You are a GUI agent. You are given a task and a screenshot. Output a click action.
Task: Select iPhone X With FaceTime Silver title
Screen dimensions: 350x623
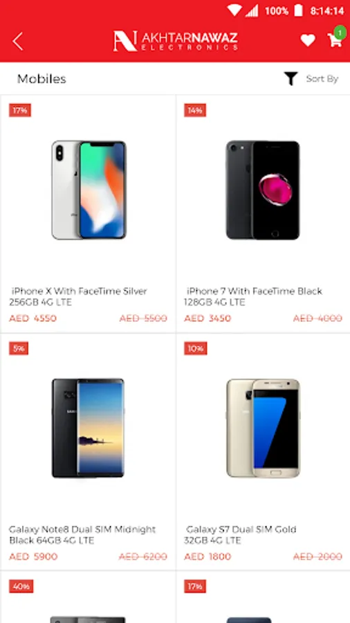coord(79,296)
